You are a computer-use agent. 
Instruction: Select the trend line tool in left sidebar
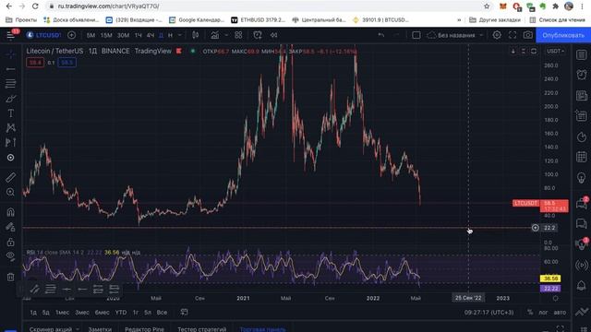pos(10,69)
